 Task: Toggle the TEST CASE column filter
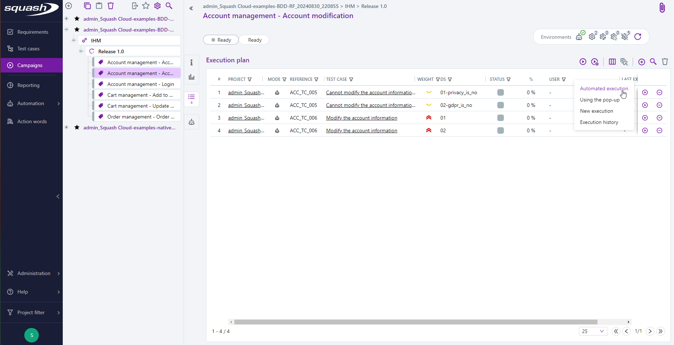[351, 79]
